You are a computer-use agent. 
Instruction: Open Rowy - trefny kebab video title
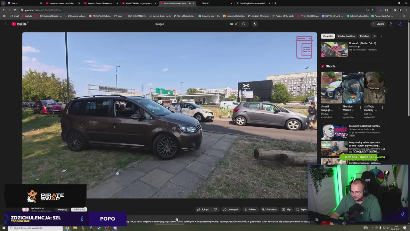point(364,144)
